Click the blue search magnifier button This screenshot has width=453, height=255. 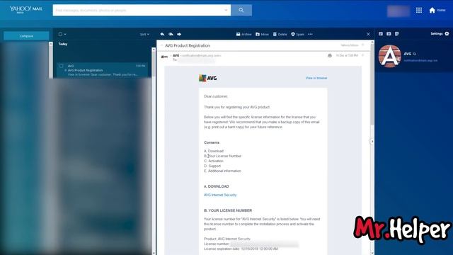tap(241, 10)
